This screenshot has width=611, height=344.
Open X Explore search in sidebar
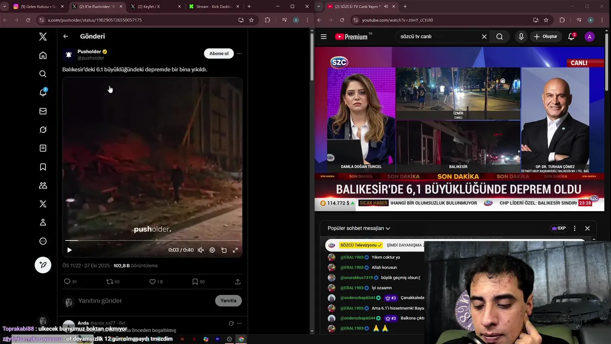43,74
